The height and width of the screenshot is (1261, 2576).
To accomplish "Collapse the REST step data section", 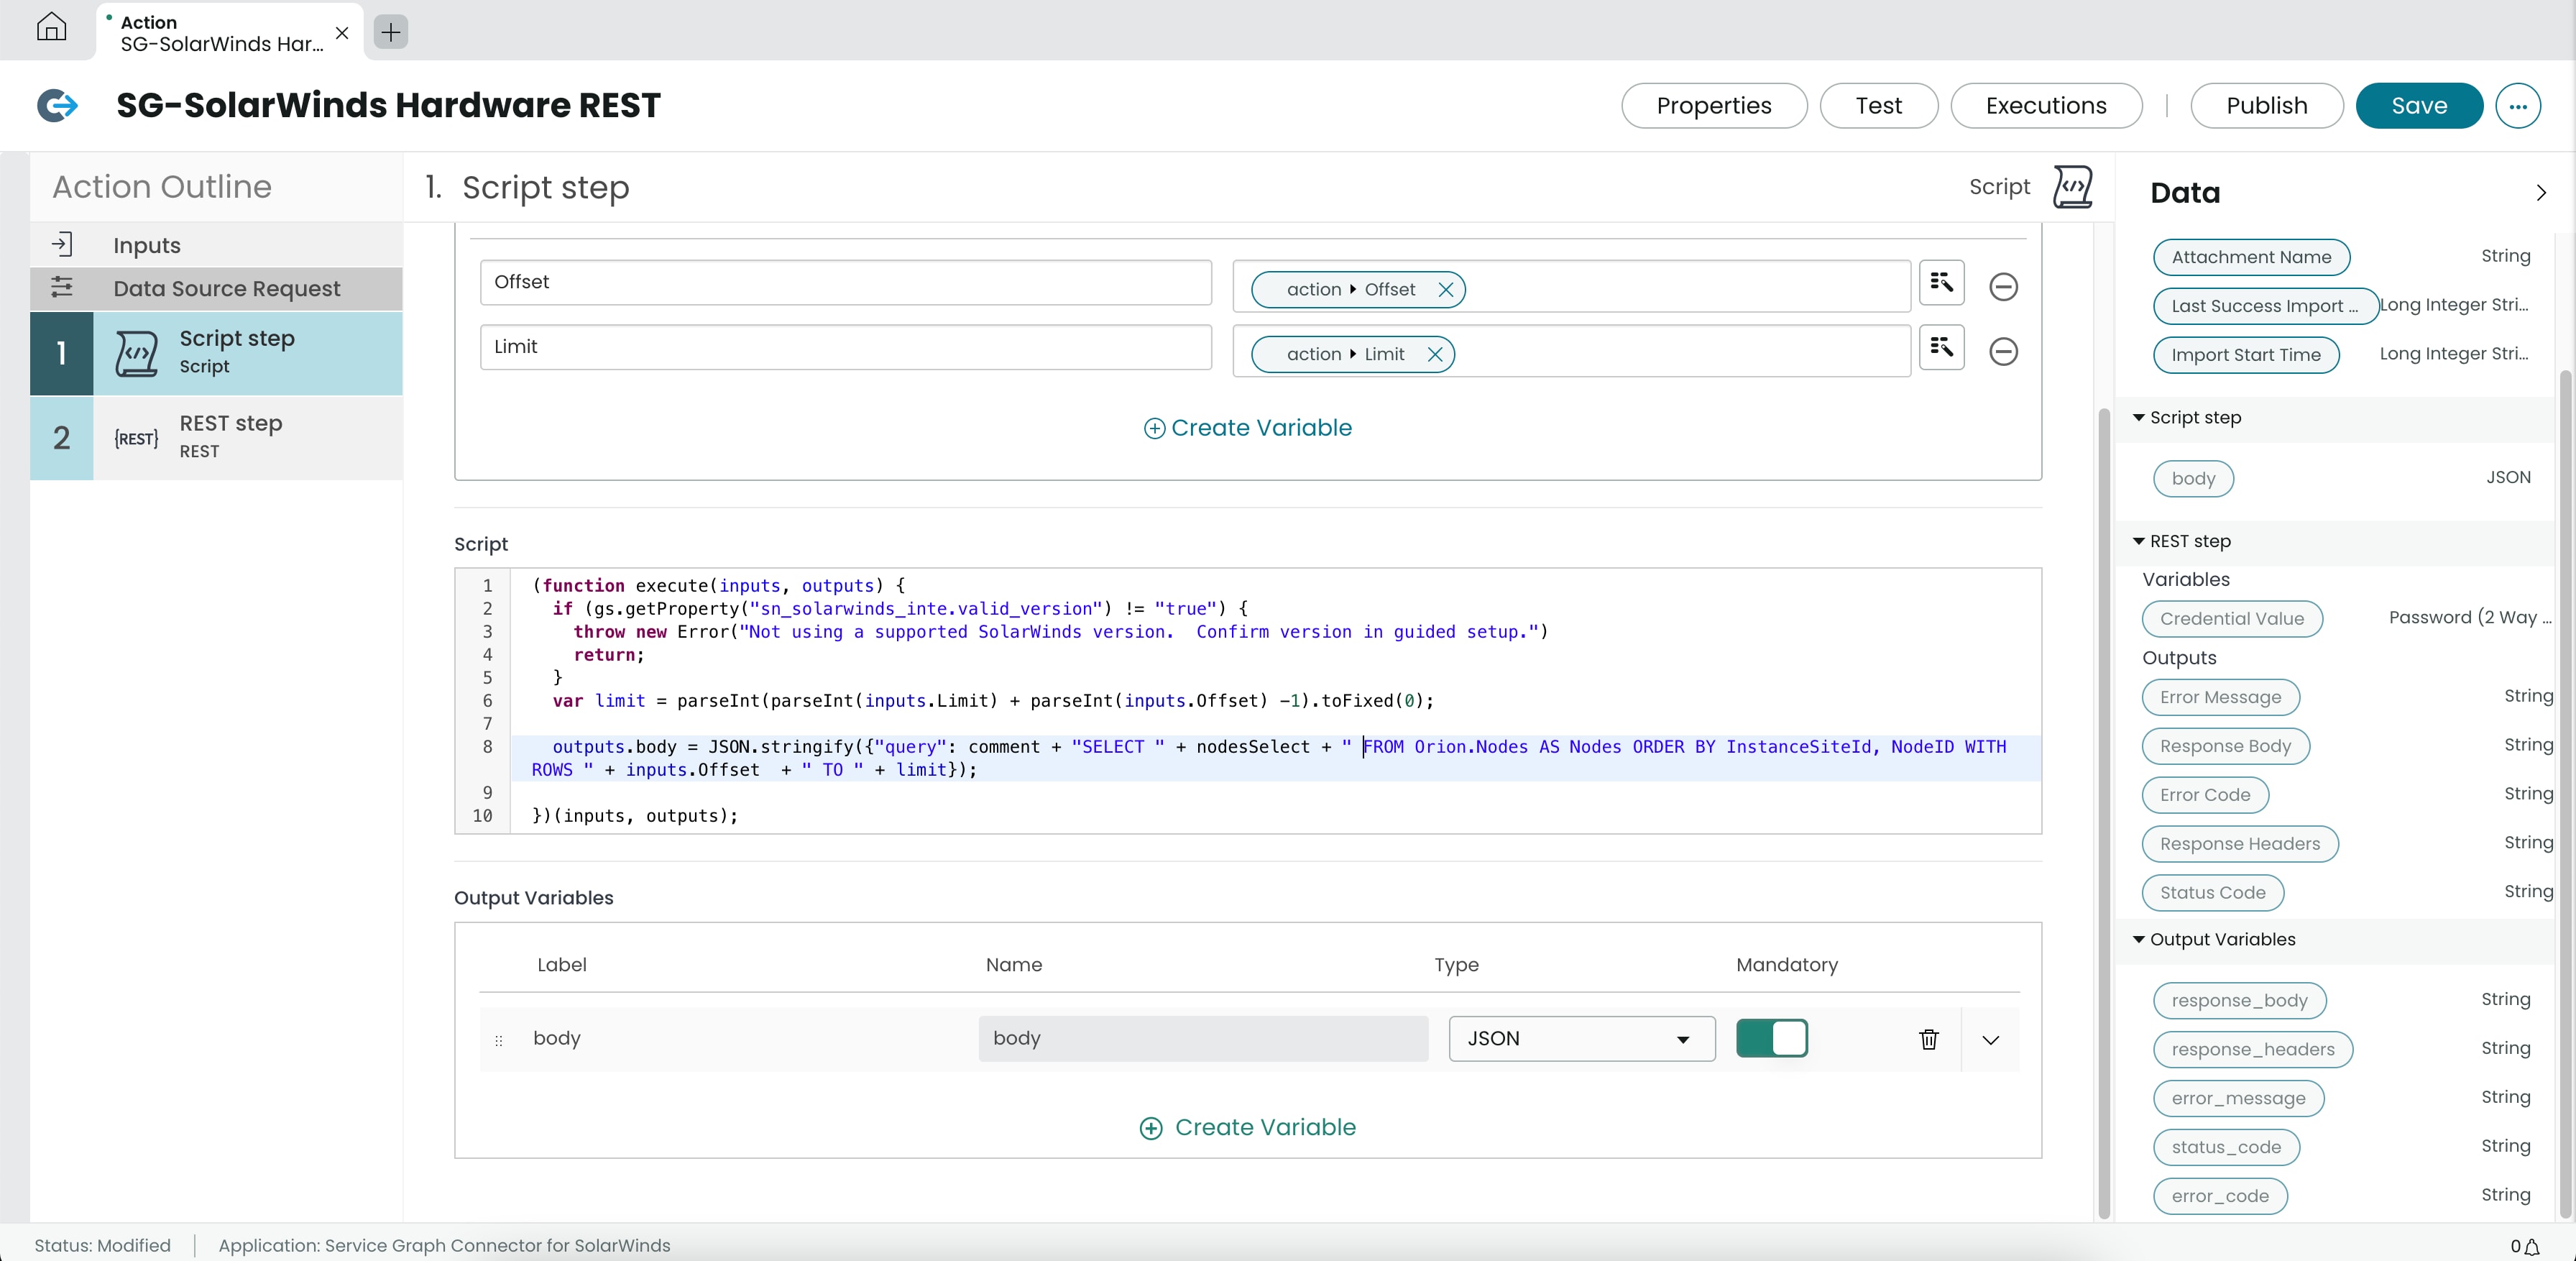I will [2139, 541].
